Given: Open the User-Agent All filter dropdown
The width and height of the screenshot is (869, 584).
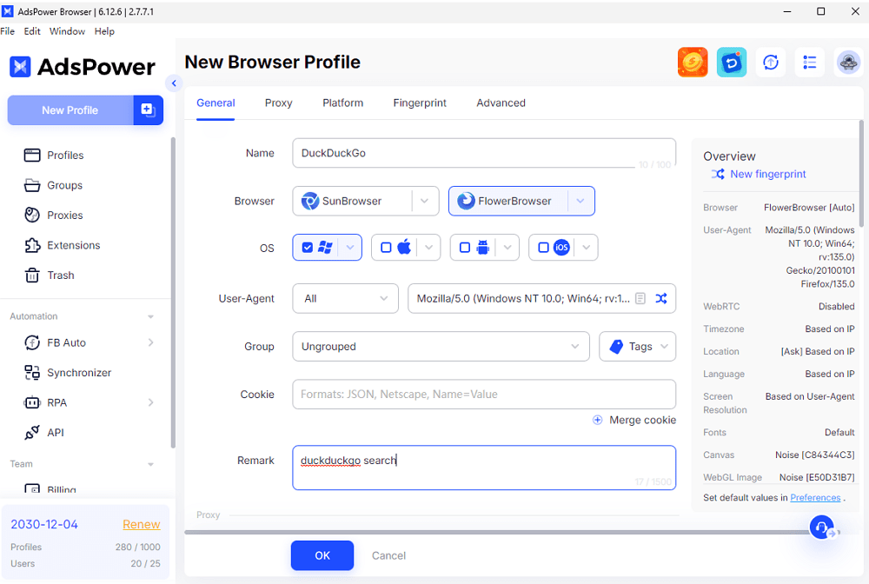Looking at the screenshot, I should 345,298.
